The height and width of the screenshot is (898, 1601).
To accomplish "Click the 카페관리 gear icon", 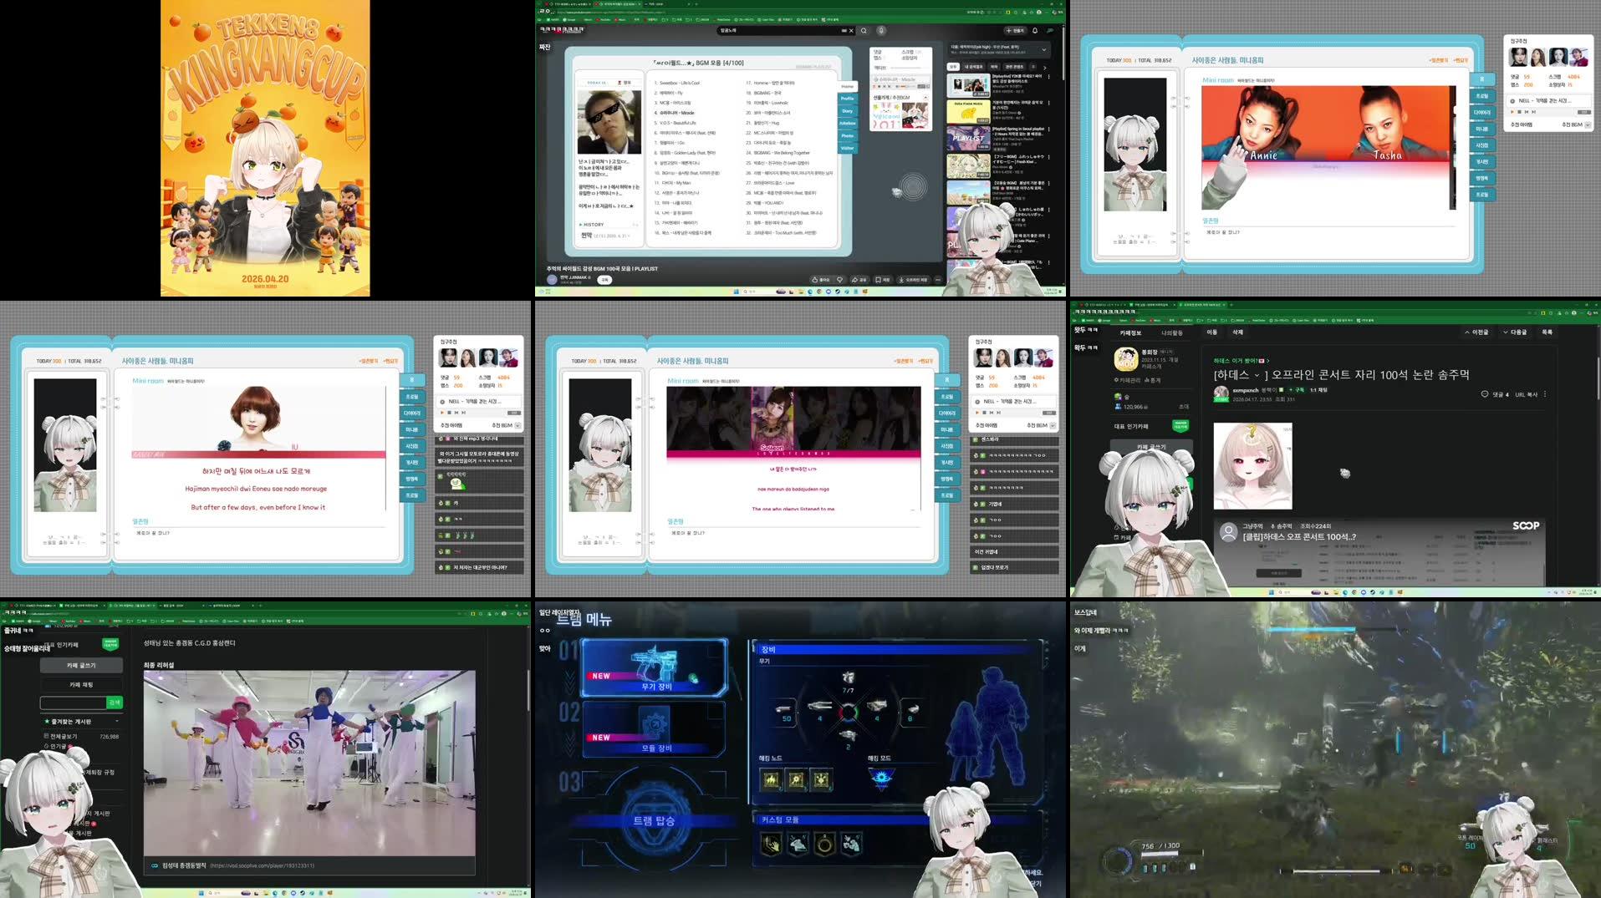I will click(1119, 380).
